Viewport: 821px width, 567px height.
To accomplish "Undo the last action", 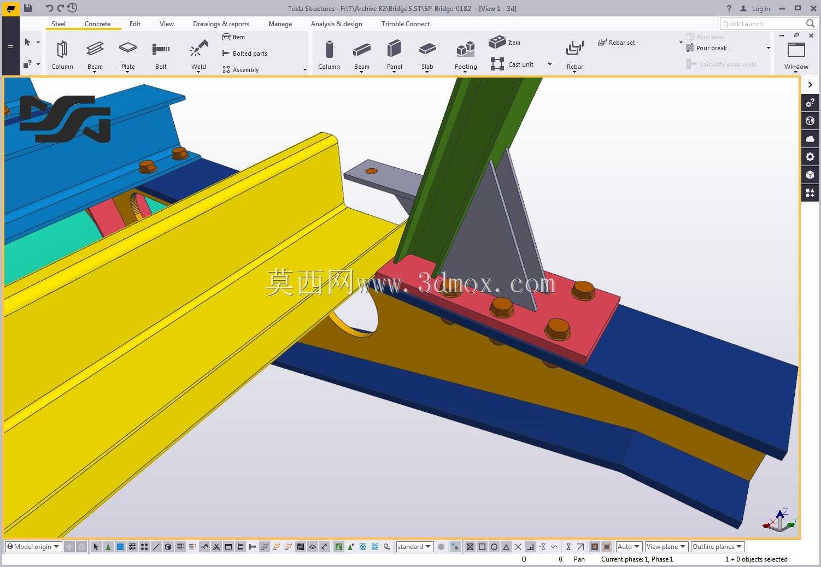I will pyautogui.click(x=49, y=8).
